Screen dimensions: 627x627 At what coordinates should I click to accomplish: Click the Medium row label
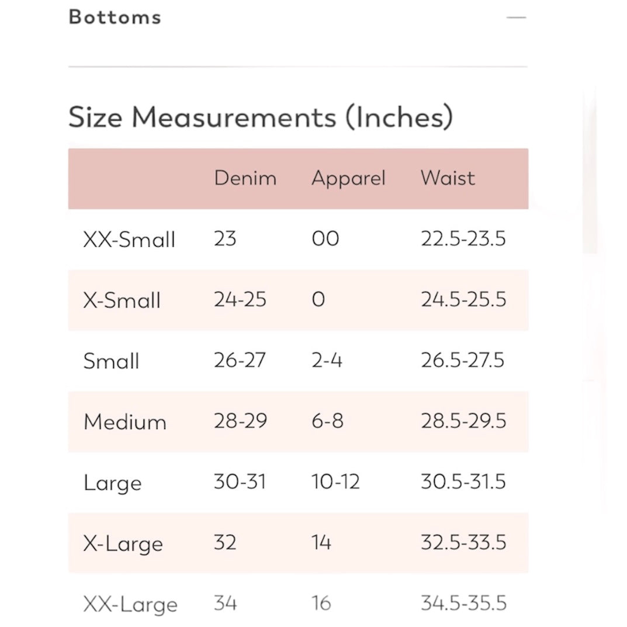click(x=124, y=422)
